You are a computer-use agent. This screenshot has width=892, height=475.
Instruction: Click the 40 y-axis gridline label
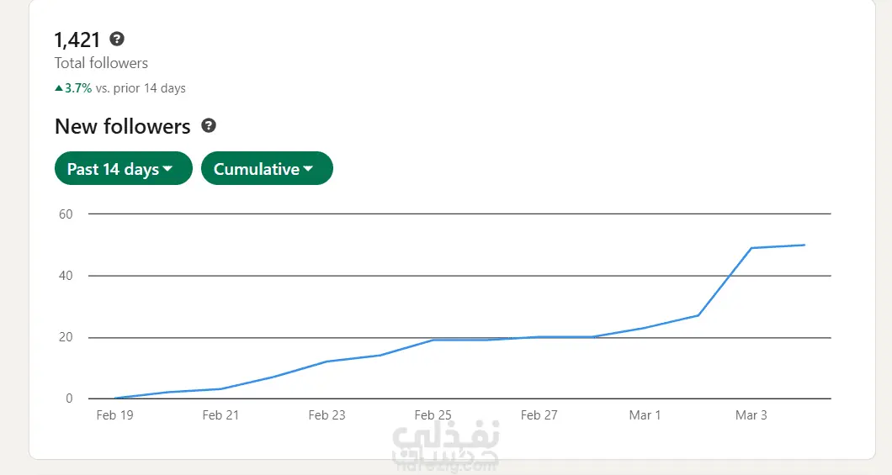tap(66, 276)
